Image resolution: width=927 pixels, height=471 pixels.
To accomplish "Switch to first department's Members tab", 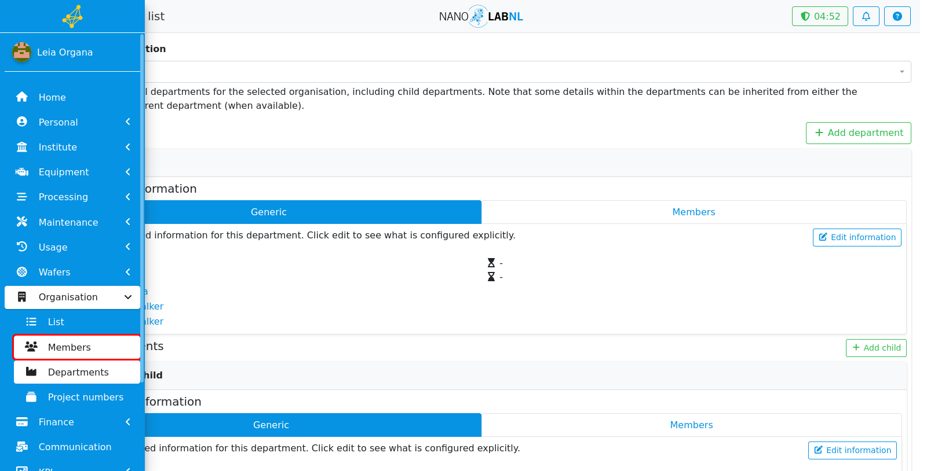I will coord(694,212).
